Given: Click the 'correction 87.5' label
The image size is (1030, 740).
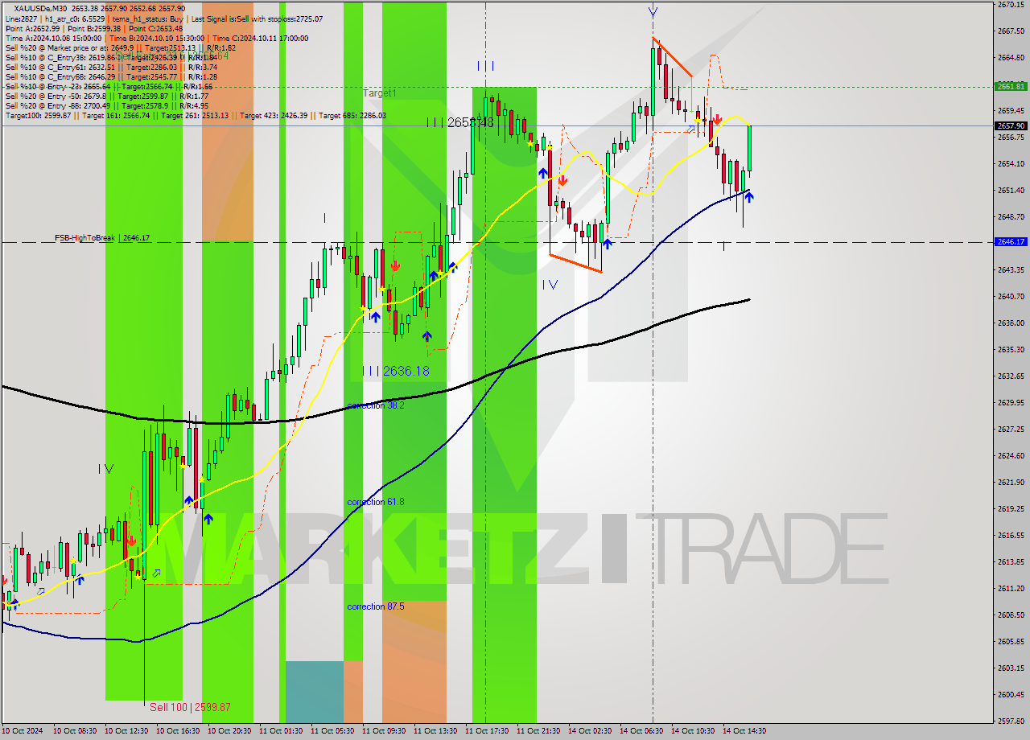Looking at the screenshot, I should 376,606.
